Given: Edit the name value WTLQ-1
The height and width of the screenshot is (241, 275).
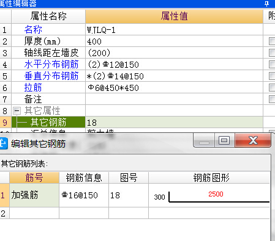Looking at the screenshot, I should click(x=174, y=30).
